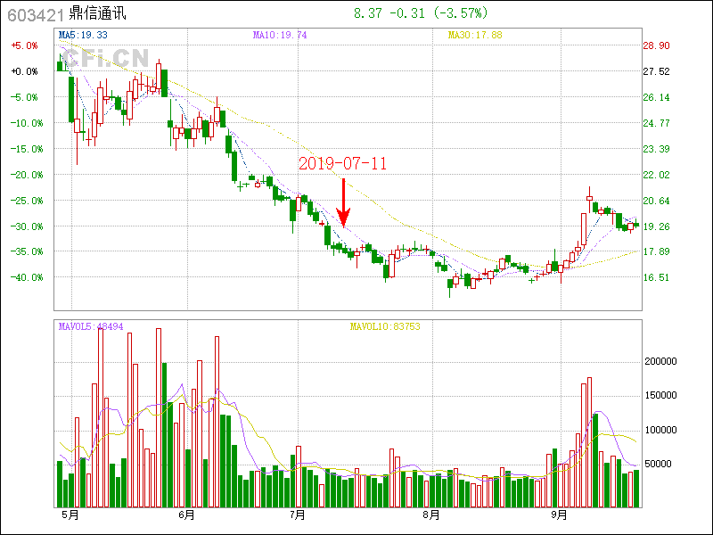Click the MAVOL10:83753 volume label
Screen dimensions: 713x535
(384, 326)
